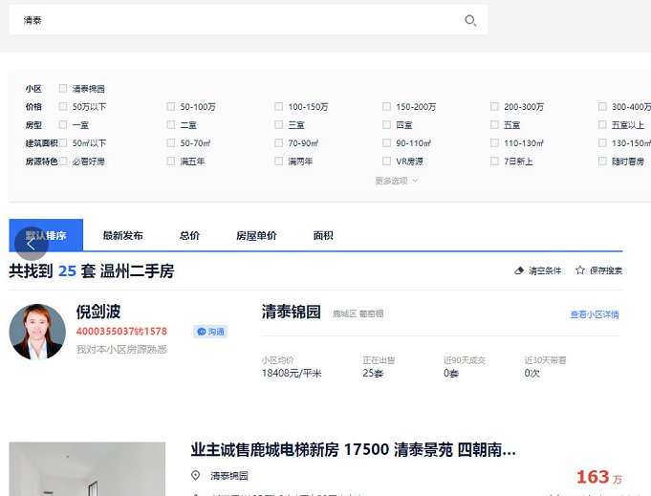Click the location pin icon beside 清泰锦园

tap(196, 475)
